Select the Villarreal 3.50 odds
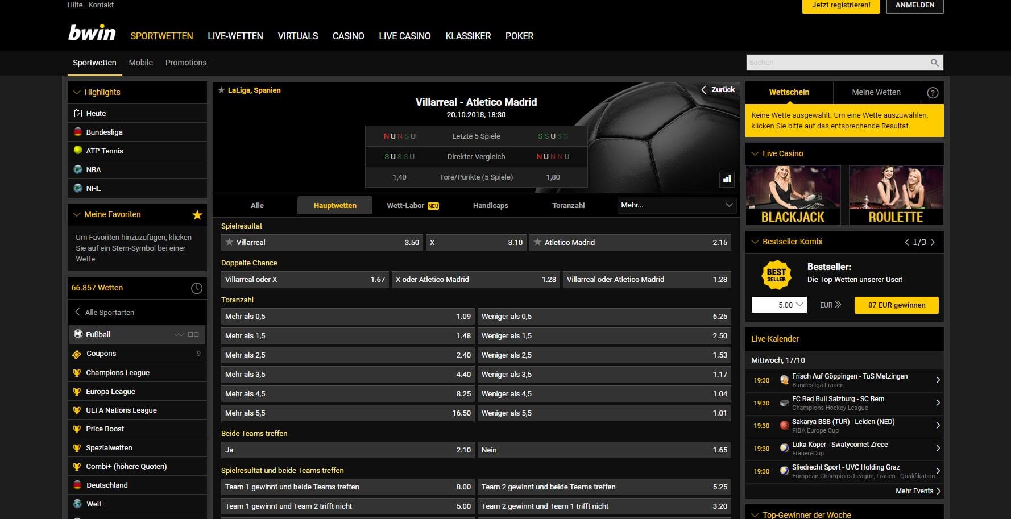This screenshot has height=519, width=1011. [x=322, y=242]
